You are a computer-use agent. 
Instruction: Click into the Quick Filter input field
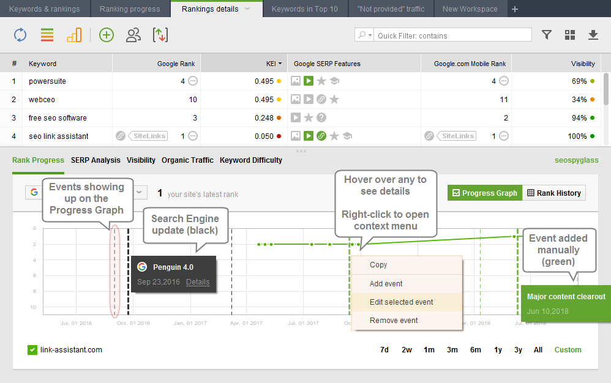click(452, 35)
